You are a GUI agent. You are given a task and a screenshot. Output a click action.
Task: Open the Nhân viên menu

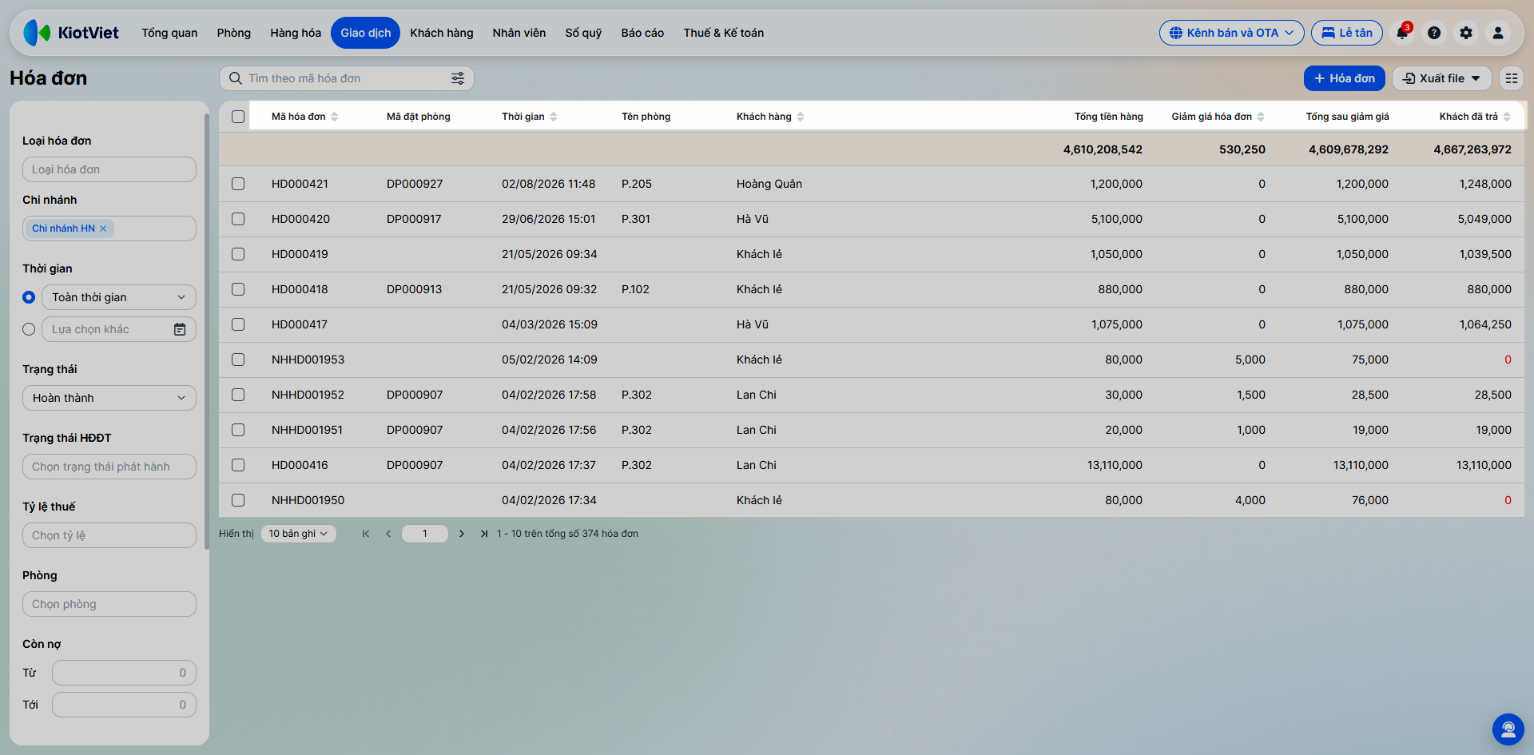[519, 33]
